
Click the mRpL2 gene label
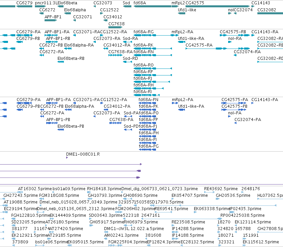point(178,3)
